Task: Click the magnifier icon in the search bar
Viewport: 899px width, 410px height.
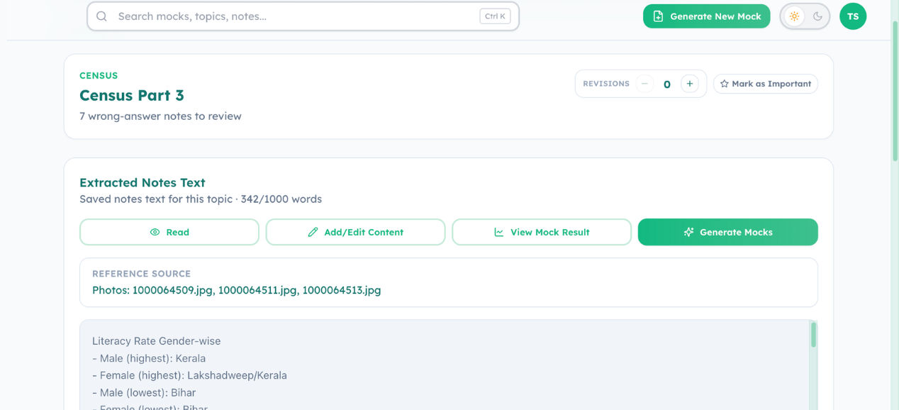Action: pos(101,16)
